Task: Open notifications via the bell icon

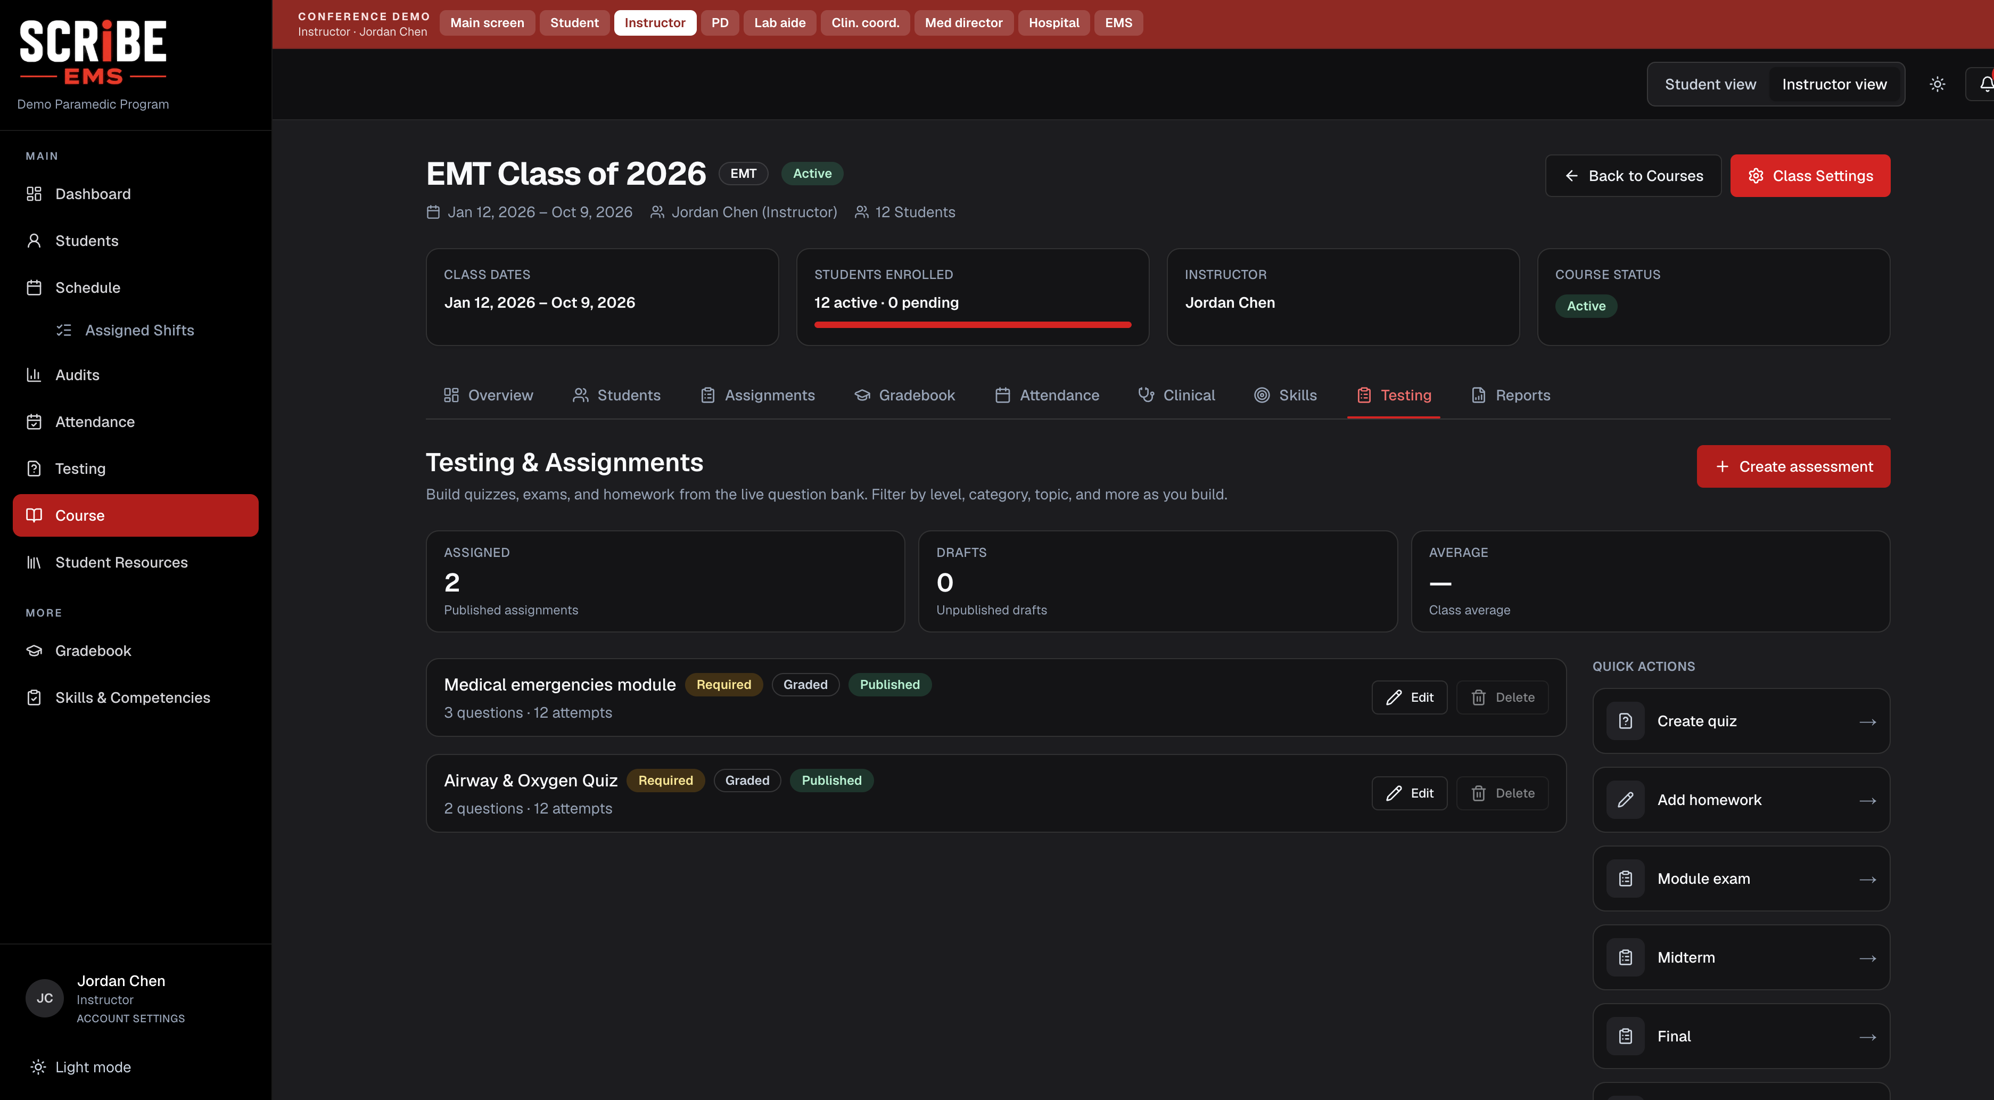Action: (1985, 84)
